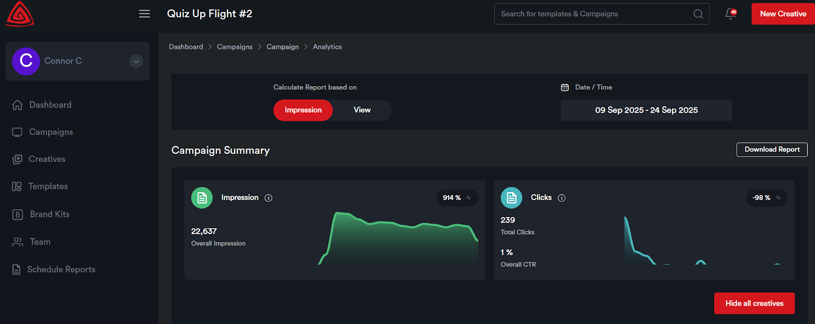The height and width of the screenshot is (324, 815).
Task: Click the 914 % impression trend badge
Action: pos(457,198)
